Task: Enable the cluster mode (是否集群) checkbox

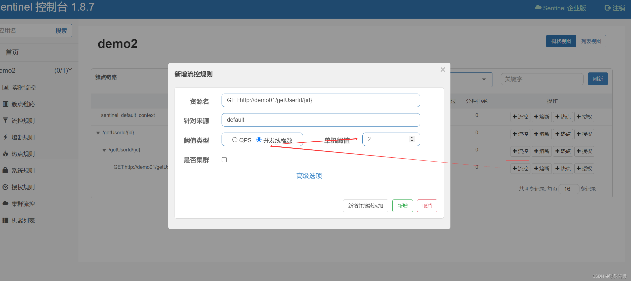Action: click(224, 160)
